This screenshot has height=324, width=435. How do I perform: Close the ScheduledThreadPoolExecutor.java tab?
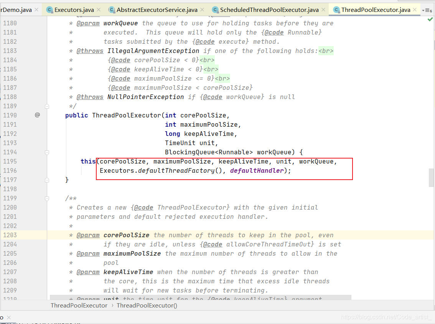pyautogui.click(x=323, y=10)
